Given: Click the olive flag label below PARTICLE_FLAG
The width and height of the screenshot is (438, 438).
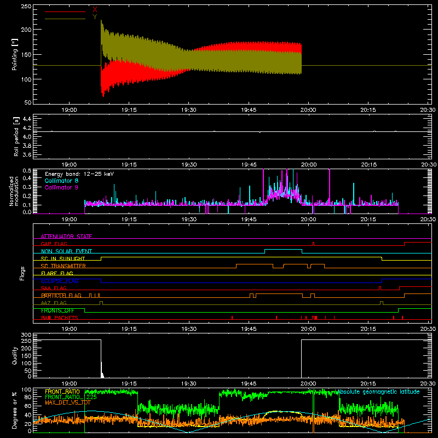Looking at the screenshot, I should (54, 303).
